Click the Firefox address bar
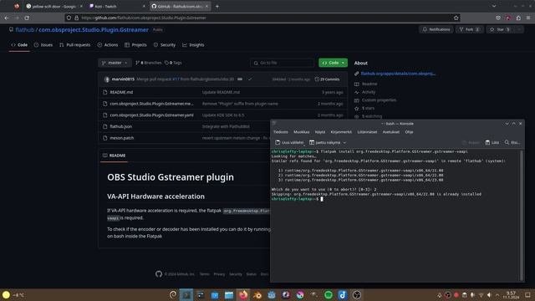 pyautogui.click(x=262, y=18)
